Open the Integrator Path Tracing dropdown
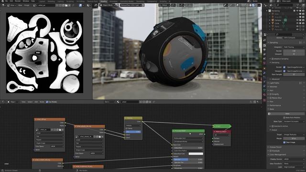 [x=294, y=47]
